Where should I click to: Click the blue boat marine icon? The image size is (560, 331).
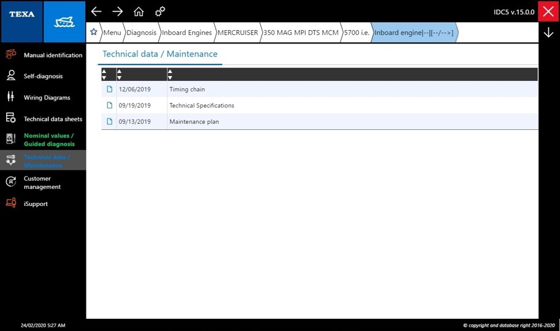point(64,21)
